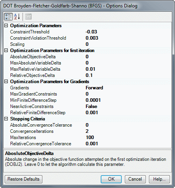The image size is (175, 188).
Task: Sort properties alphabetically with A-Z icon
Action: click(17, 17)
